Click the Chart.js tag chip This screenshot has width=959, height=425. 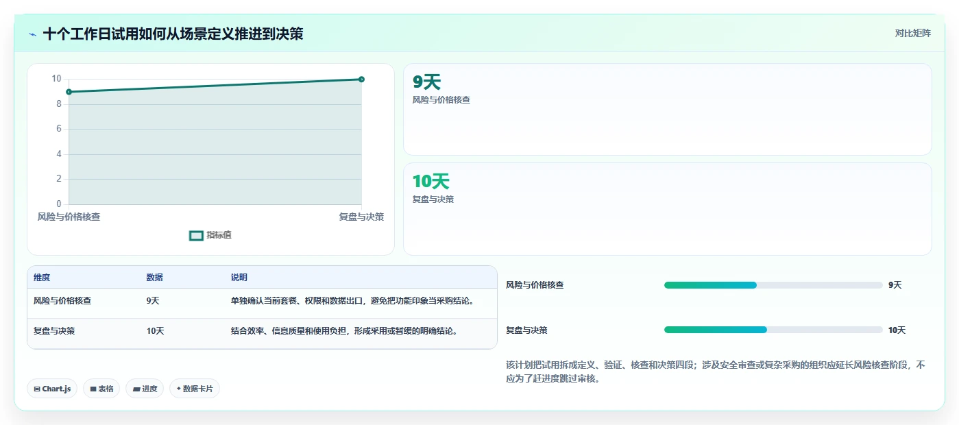click(x=53, y=389)
